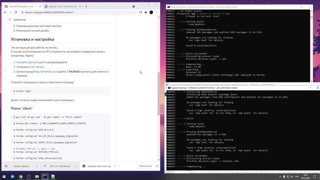
Task: Expand options for digiseller-store-main.zip download
Action: click(114, 166)
